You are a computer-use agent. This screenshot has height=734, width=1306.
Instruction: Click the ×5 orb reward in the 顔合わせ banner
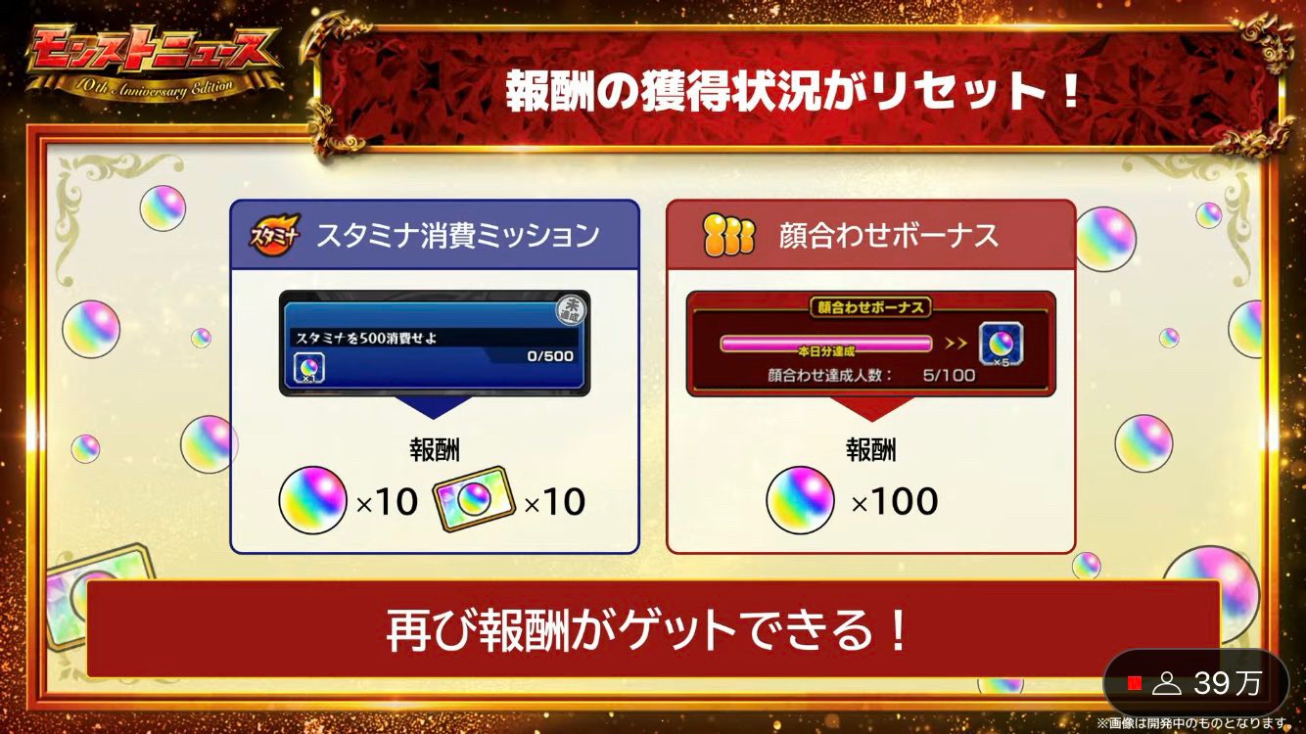point(1001,345)
